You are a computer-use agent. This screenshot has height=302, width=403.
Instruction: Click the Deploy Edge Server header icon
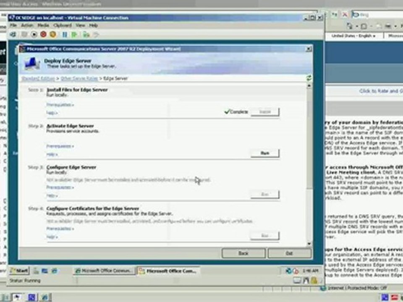point(32,63)
